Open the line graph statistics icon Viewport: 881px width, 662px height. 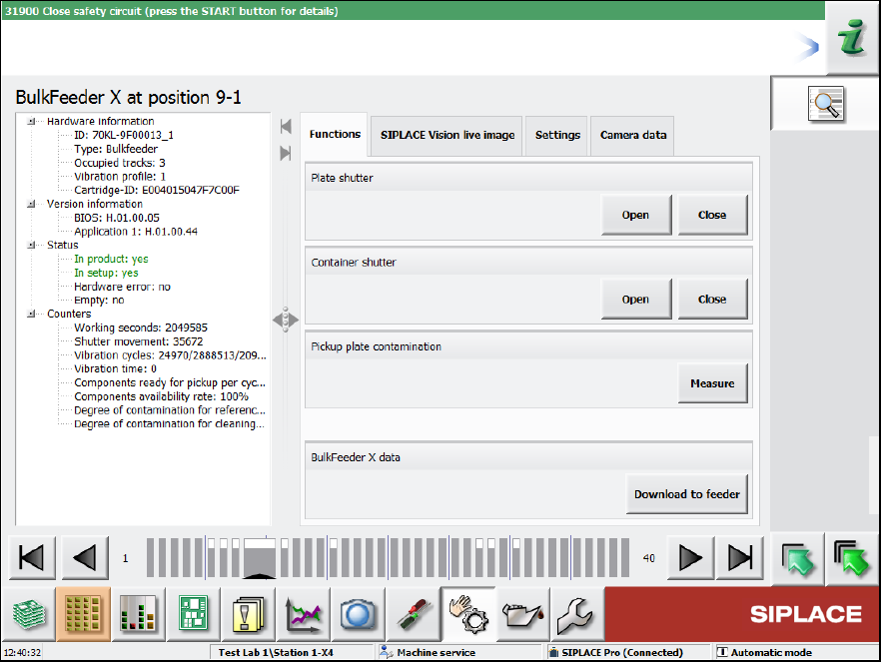tap(304, 614)
